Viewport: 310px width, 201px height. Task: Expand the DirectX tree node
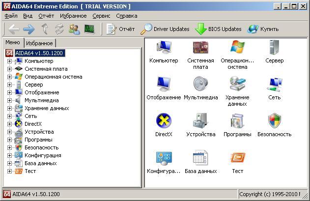tap(9, 124)
